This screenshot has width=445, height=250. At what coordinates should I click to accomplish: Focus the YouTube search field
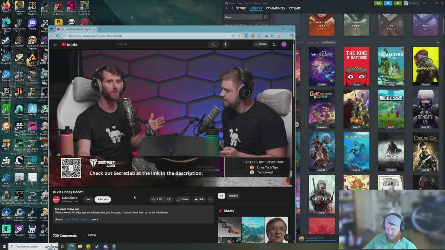coord(162,44)
